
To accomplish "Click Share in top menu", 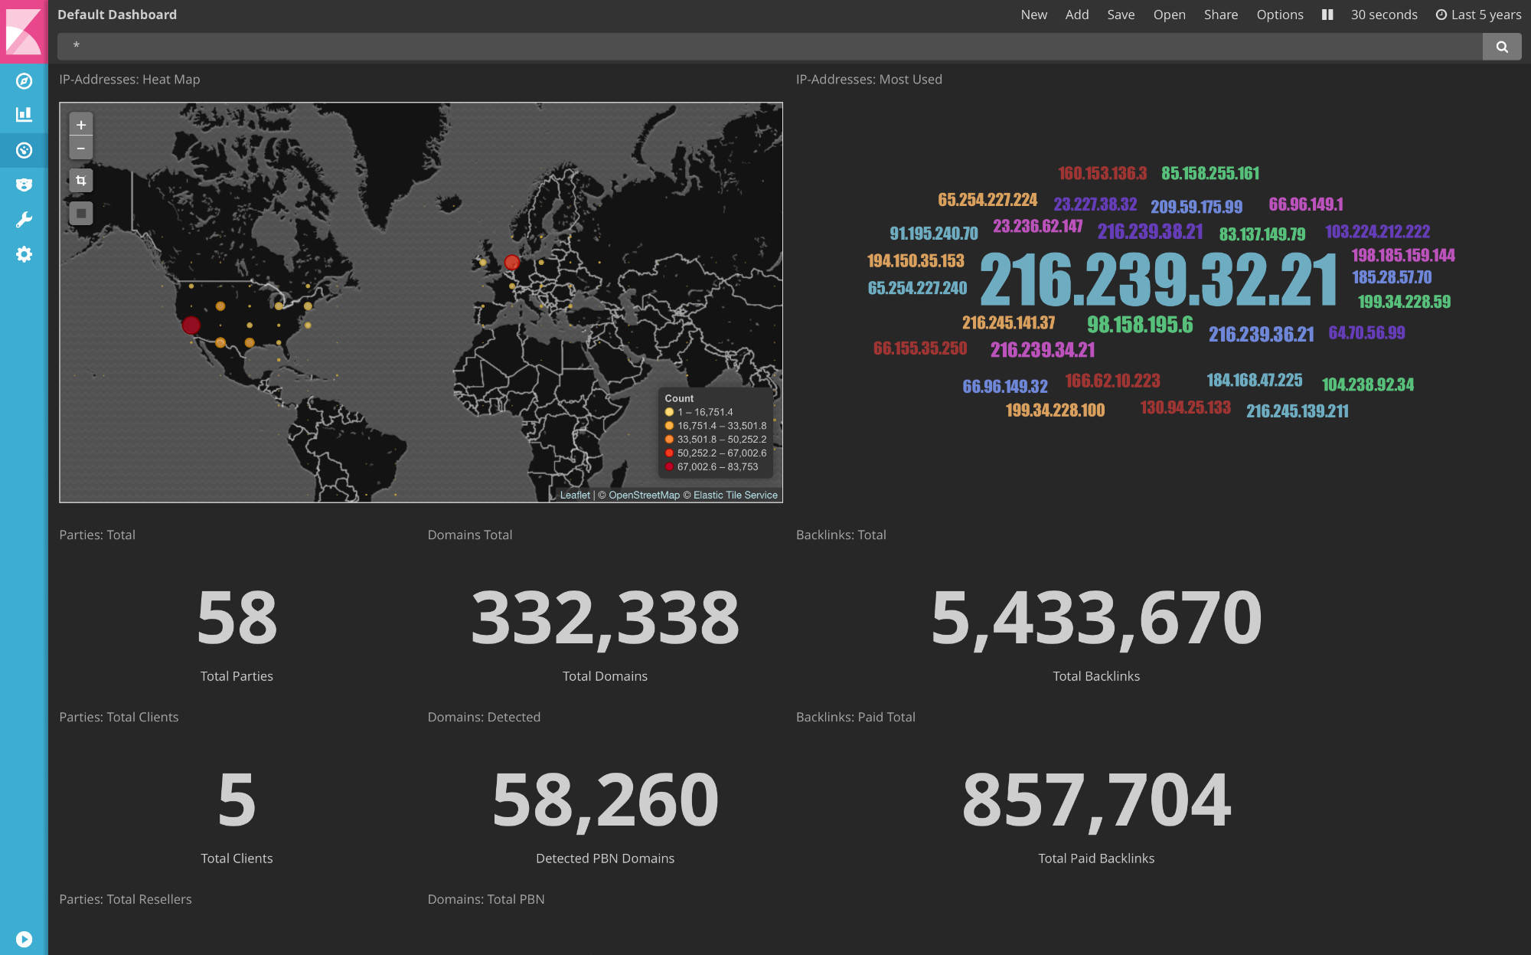I will [1220, 15].
